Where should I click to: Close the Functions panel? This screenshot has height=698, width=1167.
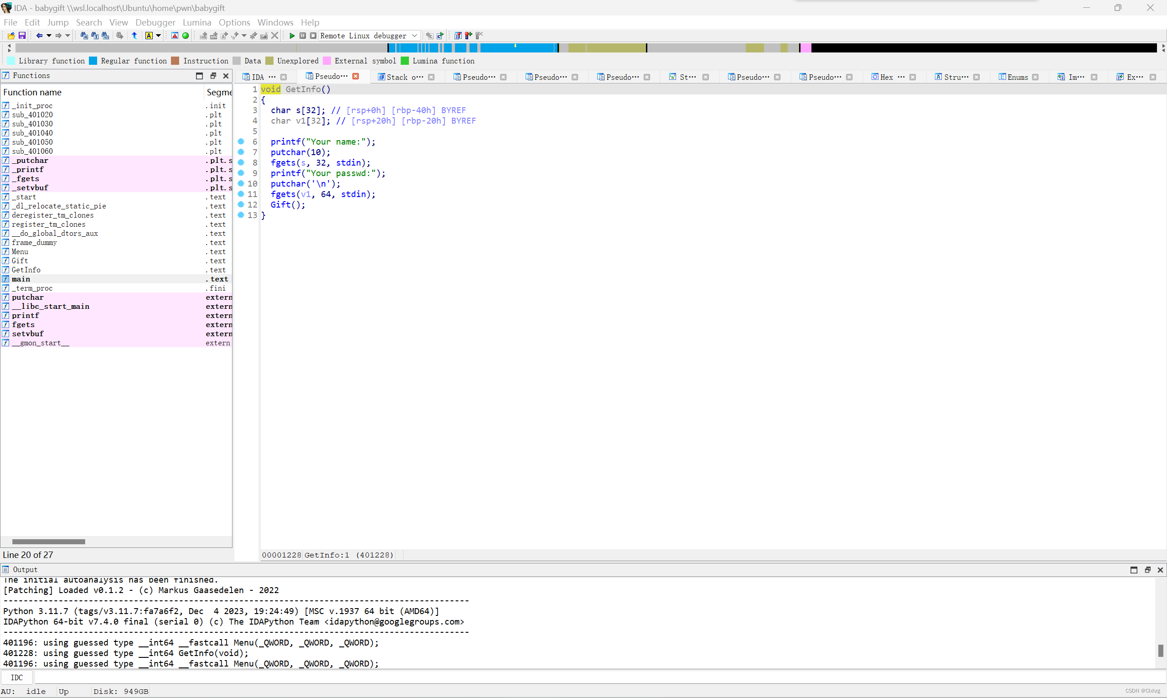point(226,76)
